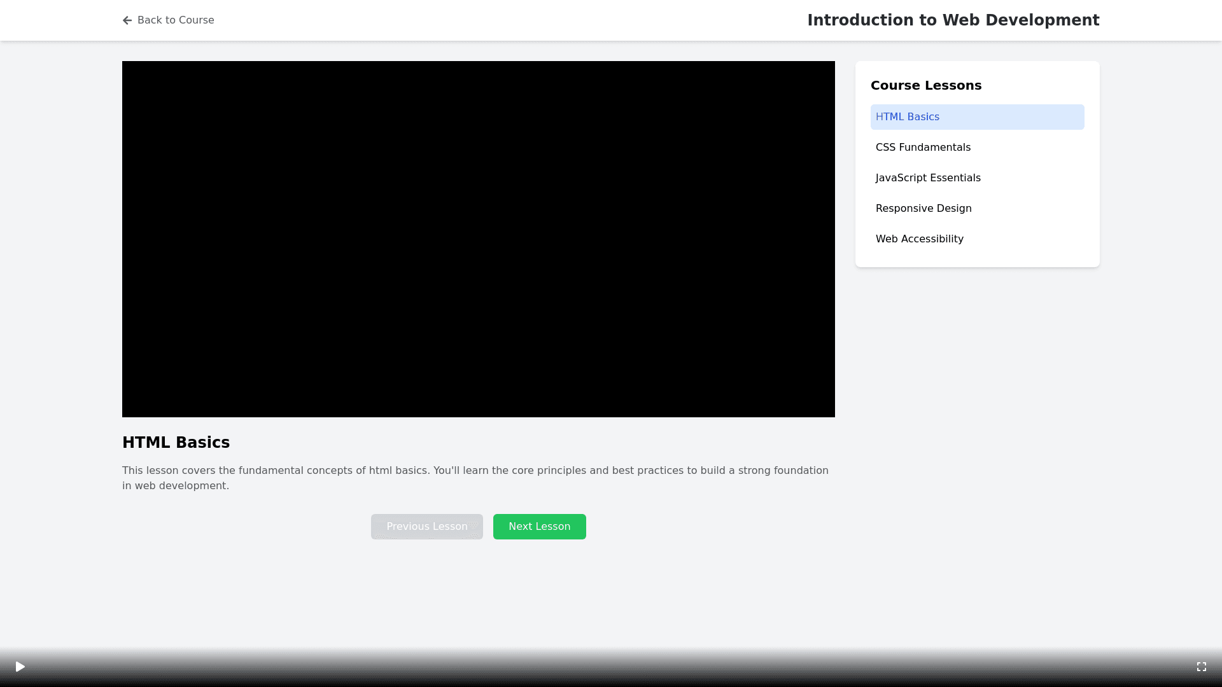Open the Web Accessibility lesson
This screenshot has width=1222, height=687.
[x=919, y=239]
